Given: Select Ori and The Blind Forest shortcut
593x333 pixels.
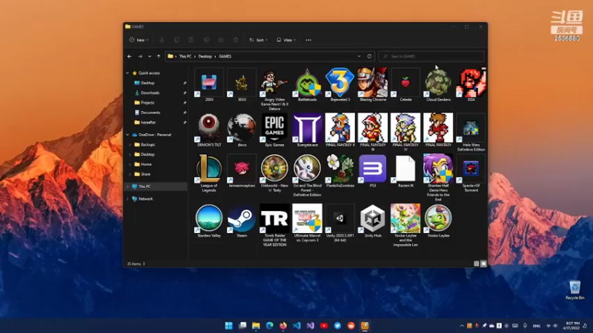Looking at the screenshot, I should 307,174.
